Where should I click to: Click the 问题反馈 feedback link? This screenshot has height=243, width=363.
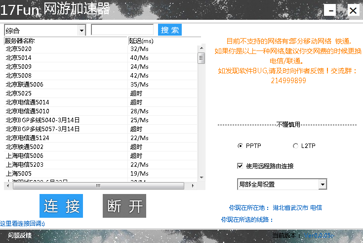point(20,236)
